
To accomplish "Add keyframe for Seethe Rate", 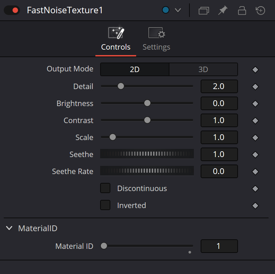I will (255, 172).
